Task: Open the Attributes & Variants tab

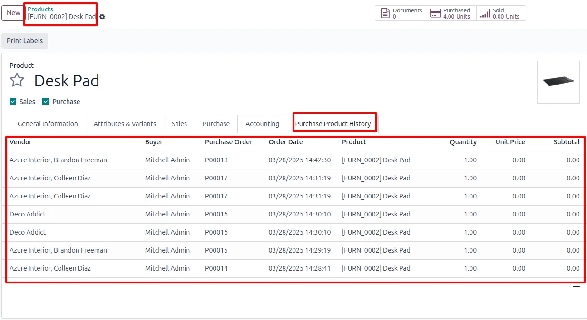Action: point(125,124)
